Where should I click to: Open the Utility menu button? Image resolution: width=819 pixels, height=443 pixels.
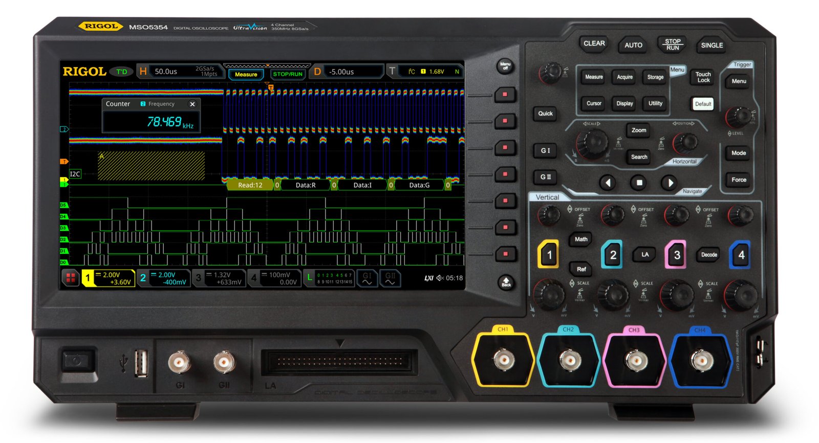tap(655, 103)
